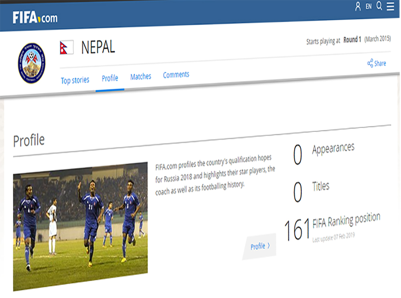Click the '(March 2015)' text
Screen dimensions: 401x298
click(377, 39)
